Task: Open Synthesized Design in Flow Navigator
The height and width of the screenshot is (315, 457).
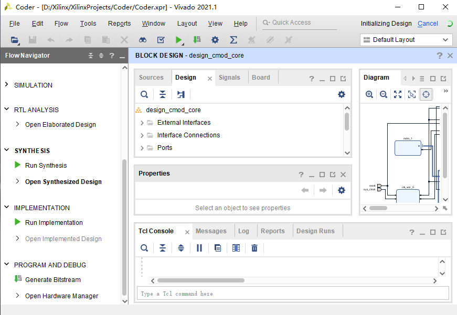Action: [63, 182]
